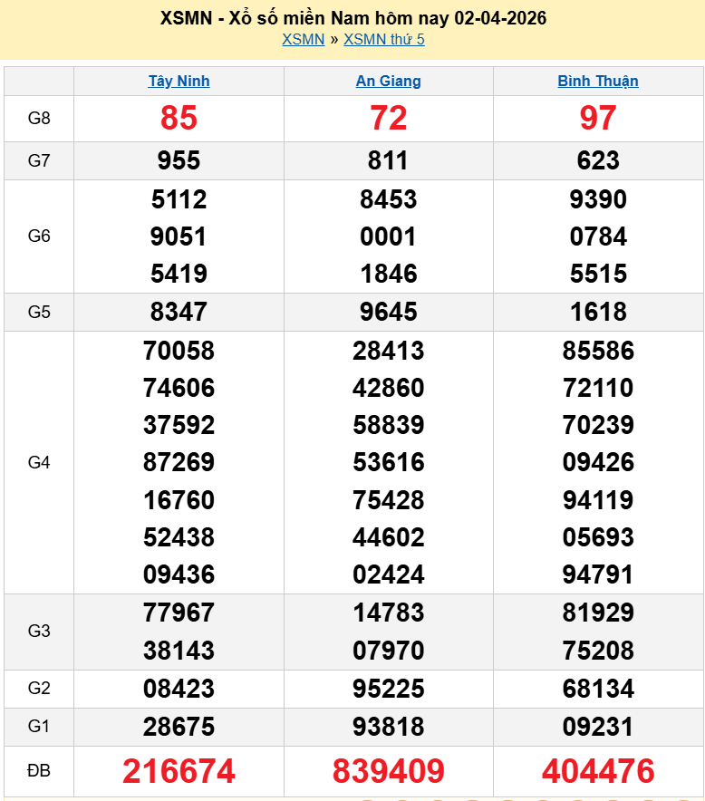Viewport: 705px width, 801px height.
Task: Click Tây Ninh G8 result 85
Action: [179, 118]
